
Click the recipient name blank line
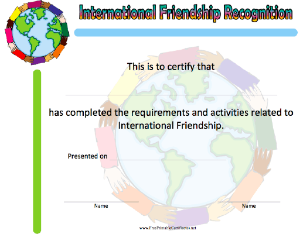pos(171,95)
